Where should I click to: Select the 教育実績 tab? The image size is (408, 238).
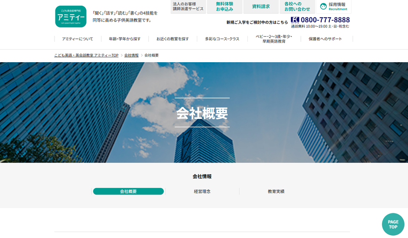pyautogui.click(x=276, y=191)
